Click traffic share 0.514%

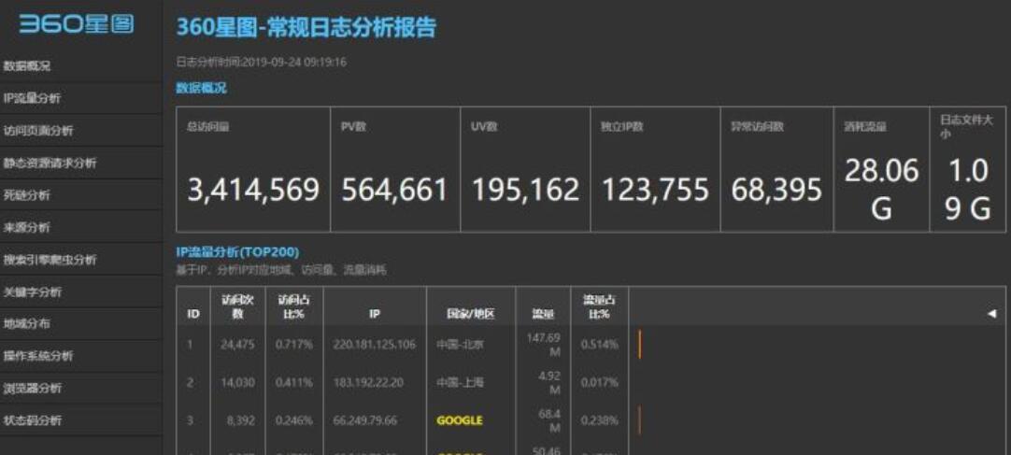coord(600,344)
